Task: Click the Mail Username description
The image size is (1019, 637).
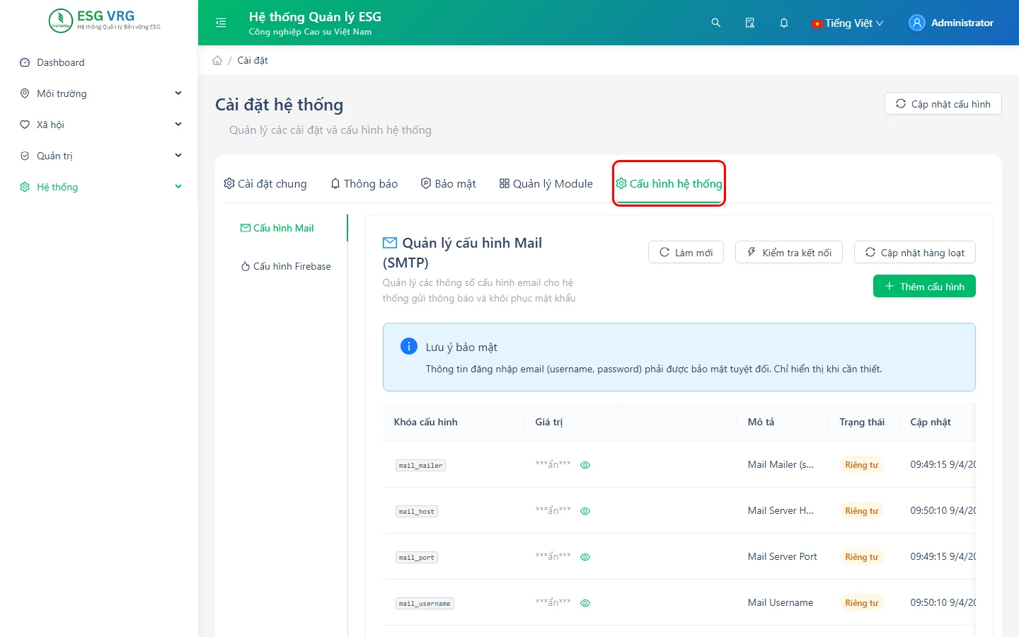Action: [x=781, y=602]
